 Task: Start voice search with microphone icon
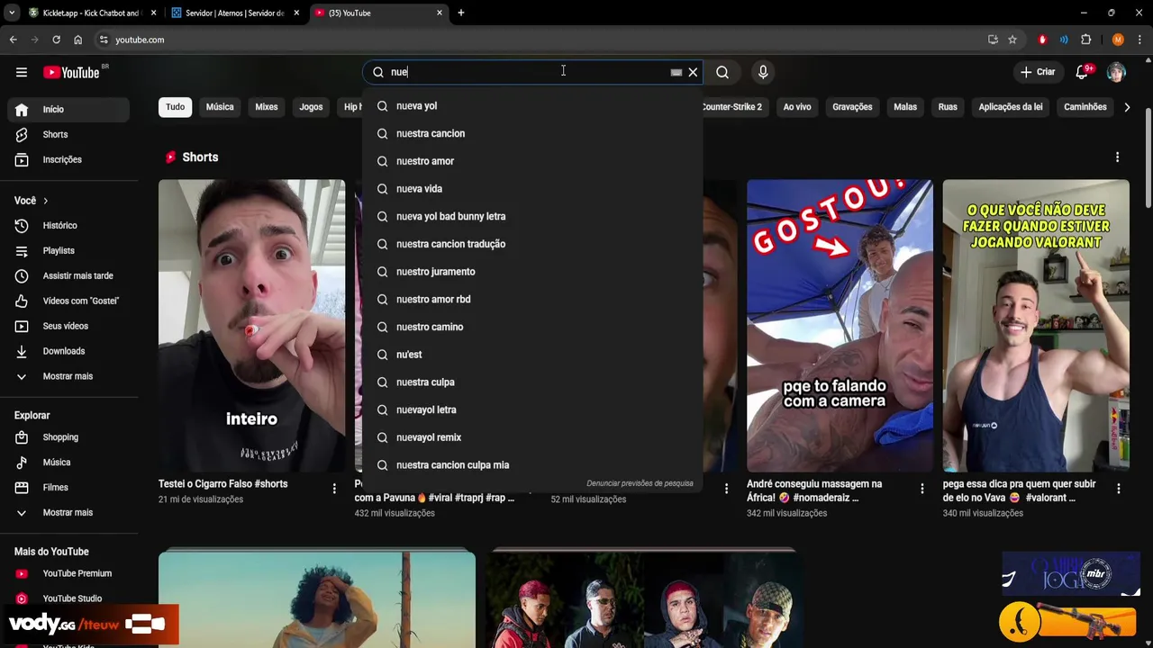coord(763,72)
